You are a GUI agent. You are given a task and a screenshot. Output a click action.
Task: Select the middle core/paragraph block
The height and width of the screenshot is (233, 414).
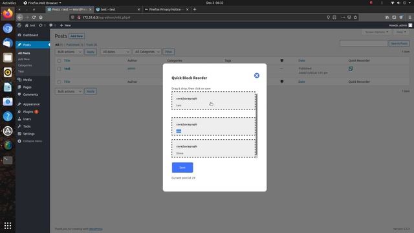(x=213, y=127)
